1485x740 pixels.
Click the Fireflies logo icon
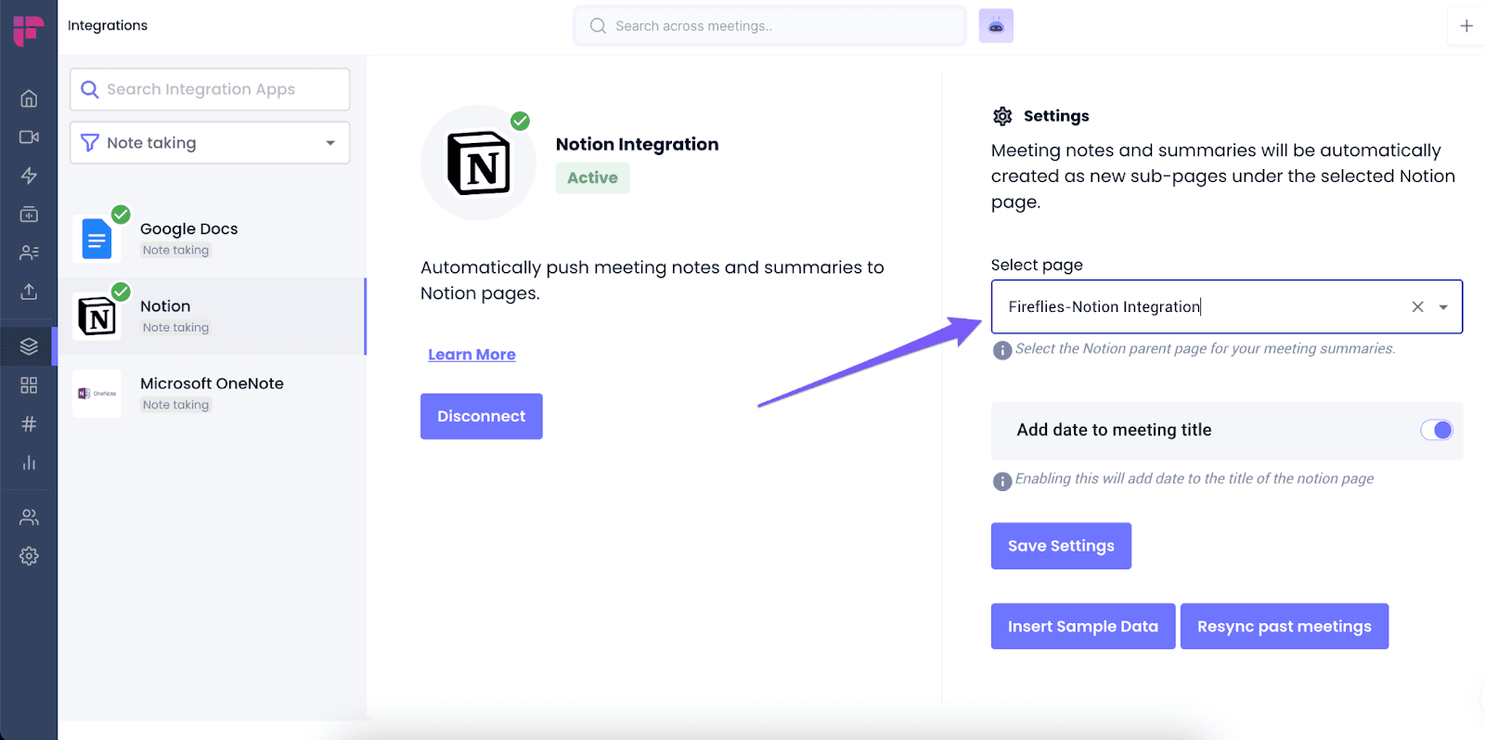click(28, 30)
